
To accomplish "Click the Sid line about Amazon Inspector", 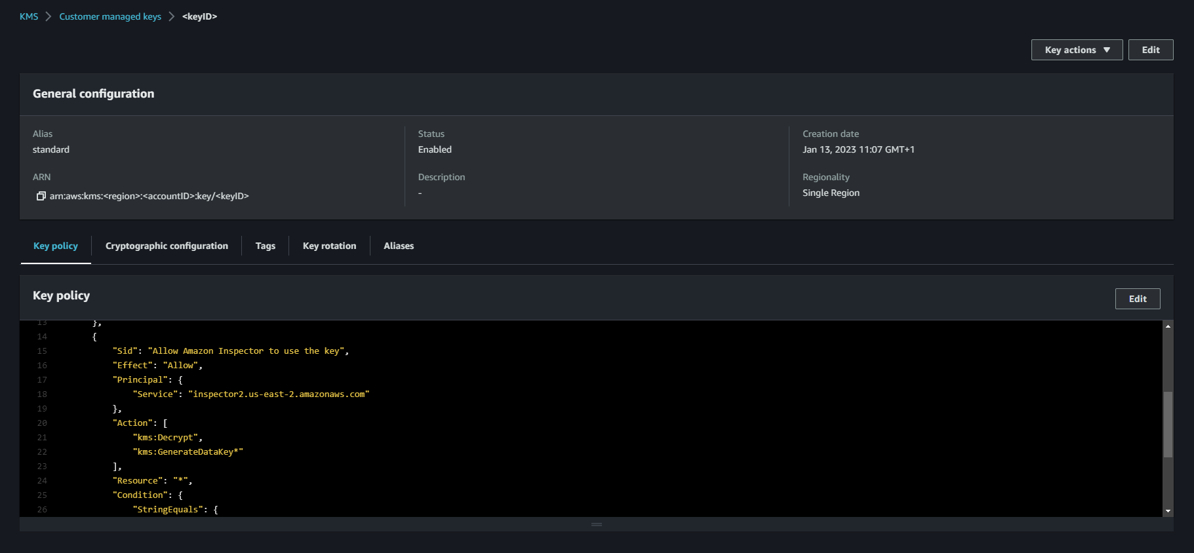I will tap(230, 351).
